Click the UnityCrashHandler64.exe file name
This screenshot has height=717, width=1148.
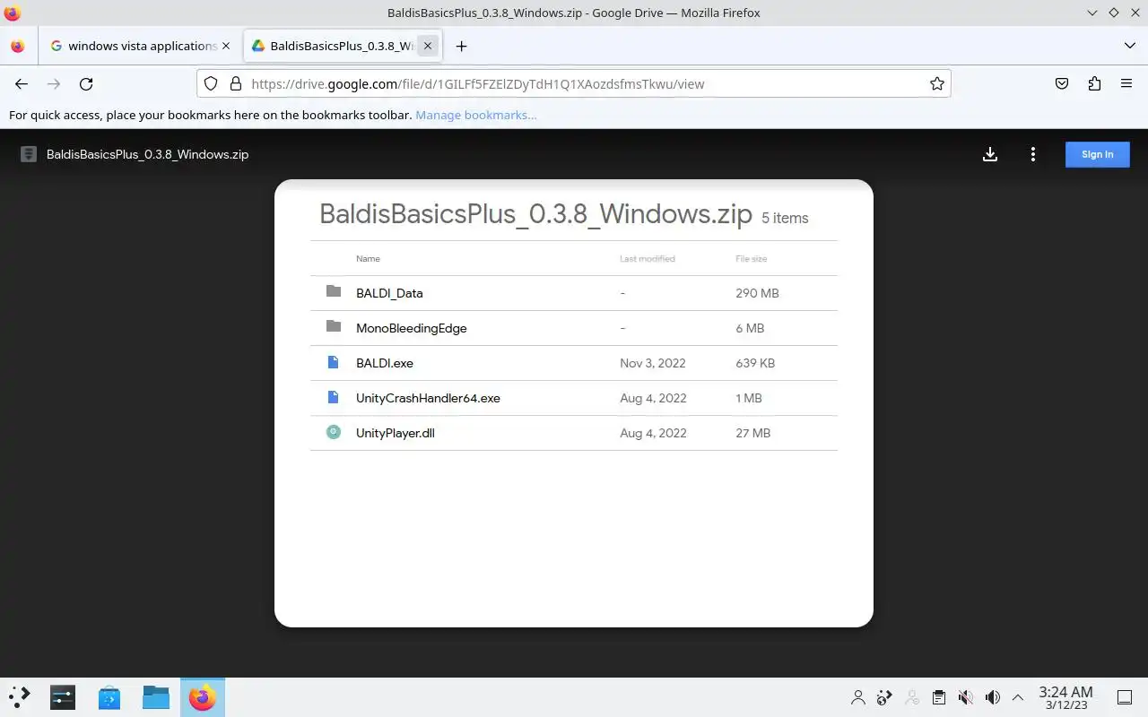pyautogui.click(x=428, y=398)
